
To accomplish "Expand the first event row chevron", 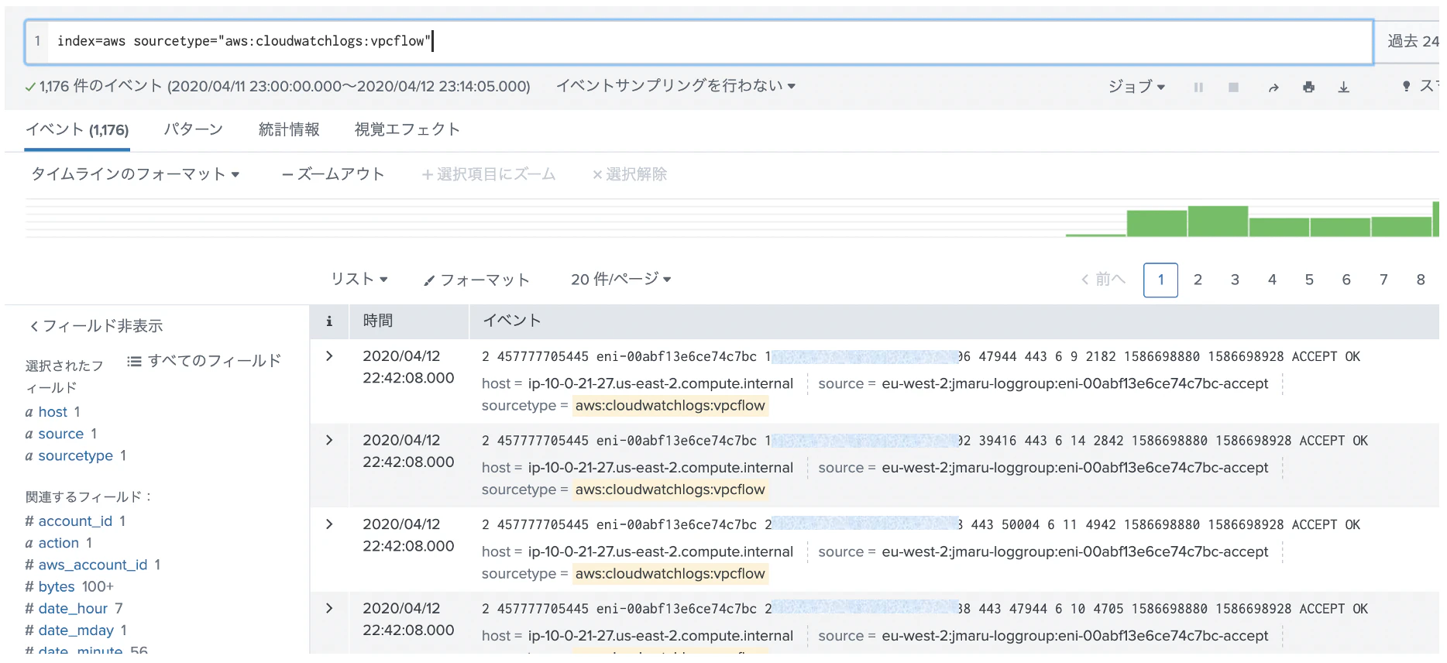I will tap(329, 356).
